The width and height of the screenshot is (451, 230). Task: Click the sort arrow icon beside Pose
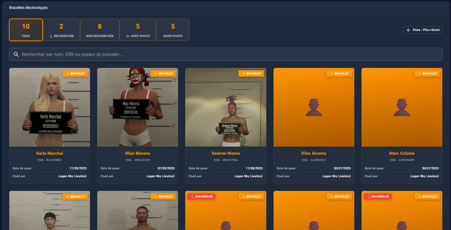pyautogui.click(x=408, y=30)
